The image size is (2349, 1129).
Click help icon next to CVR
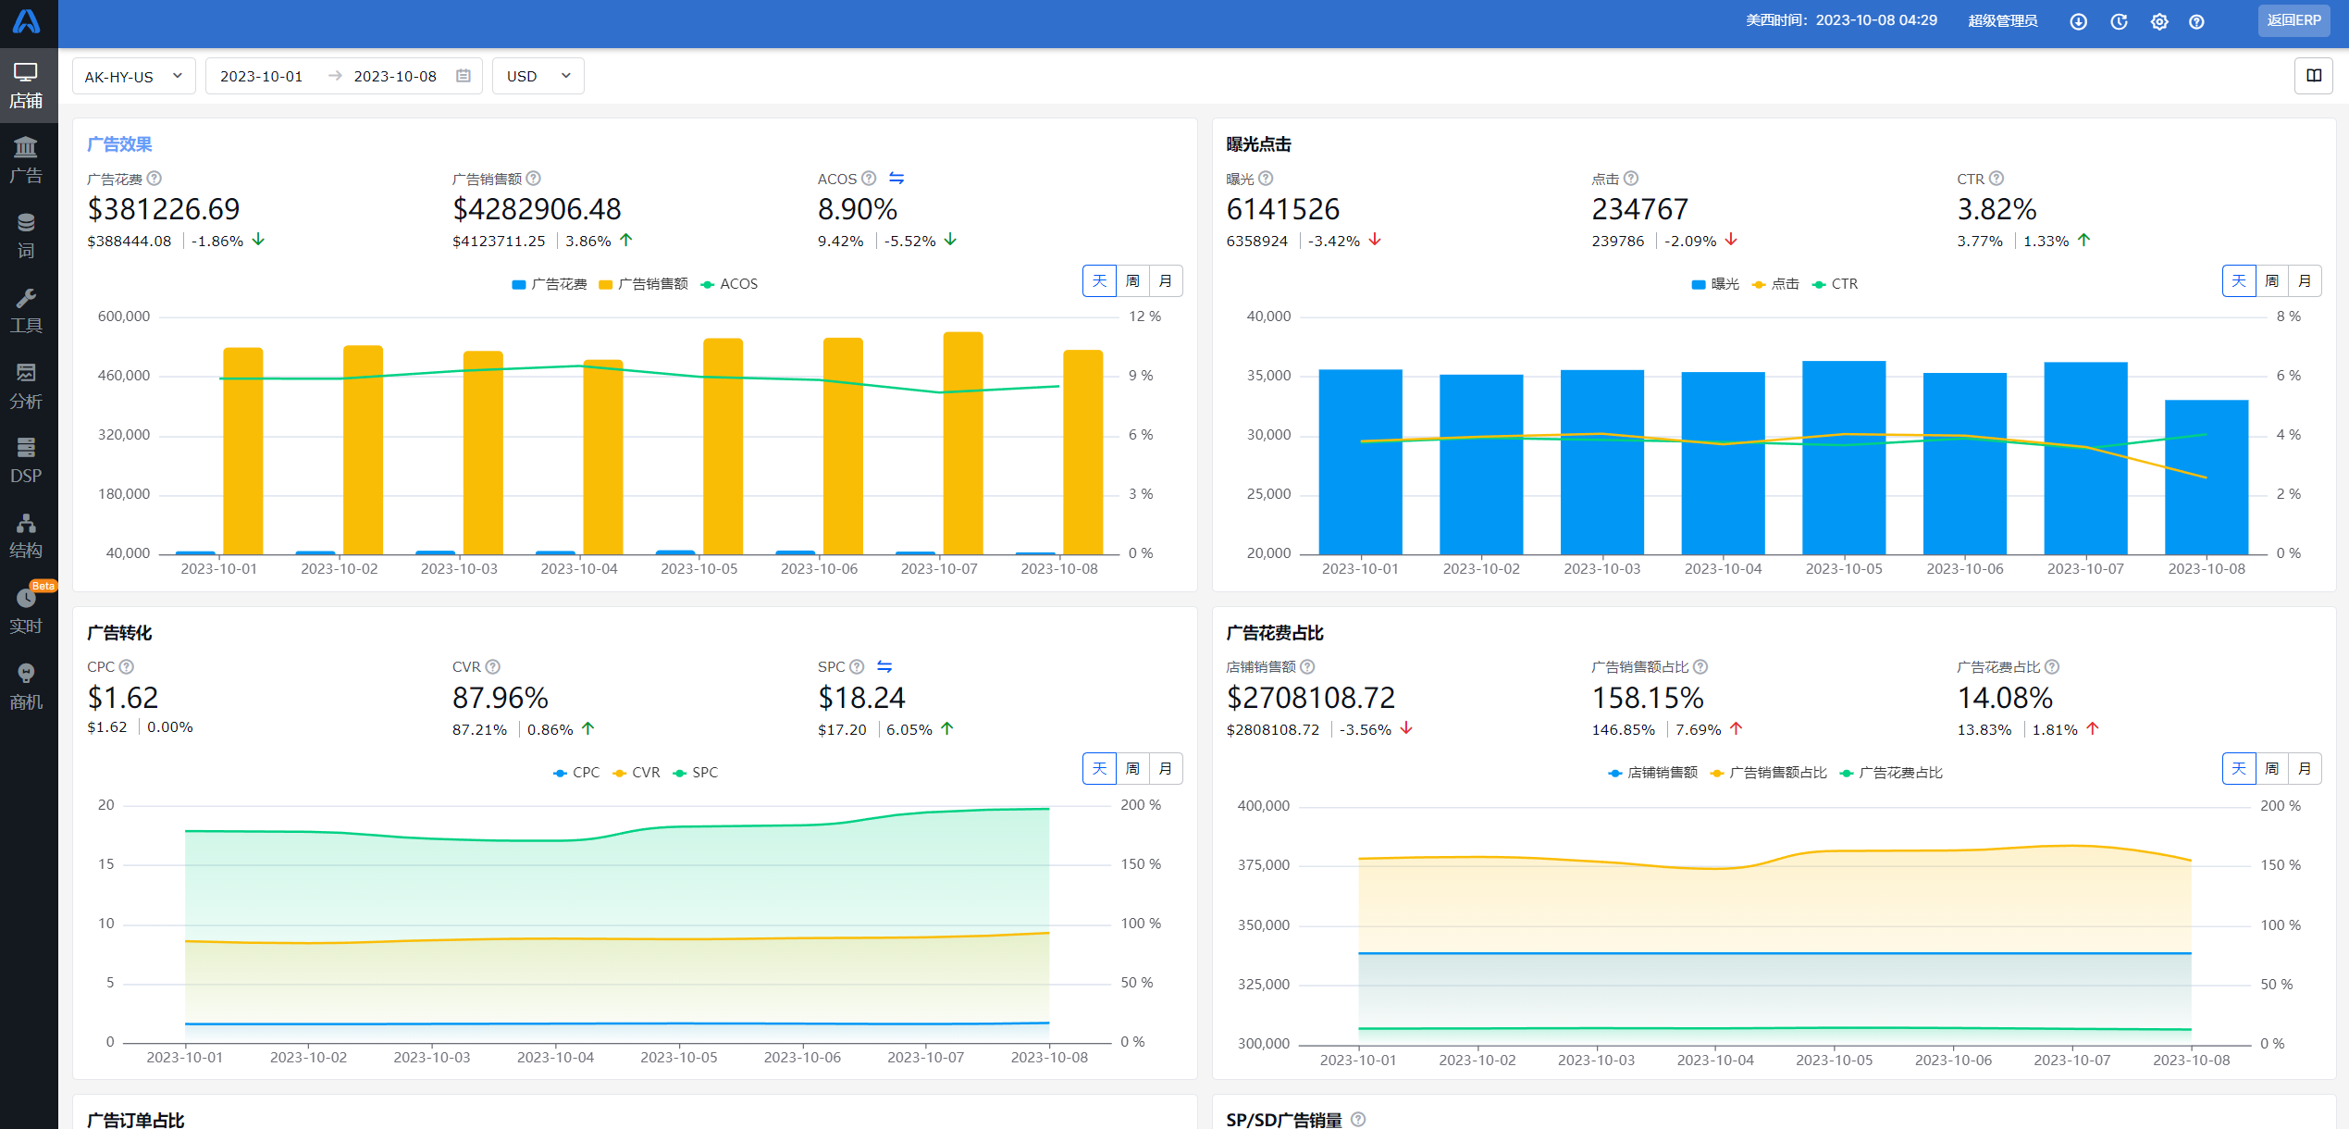tap(492, 666)
